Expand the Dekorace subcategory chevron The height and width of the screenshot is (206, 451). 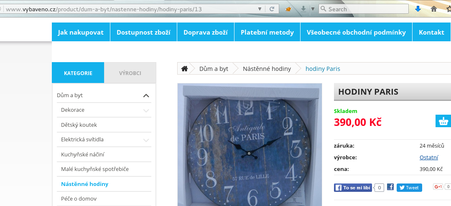click(x=146, y=111)
